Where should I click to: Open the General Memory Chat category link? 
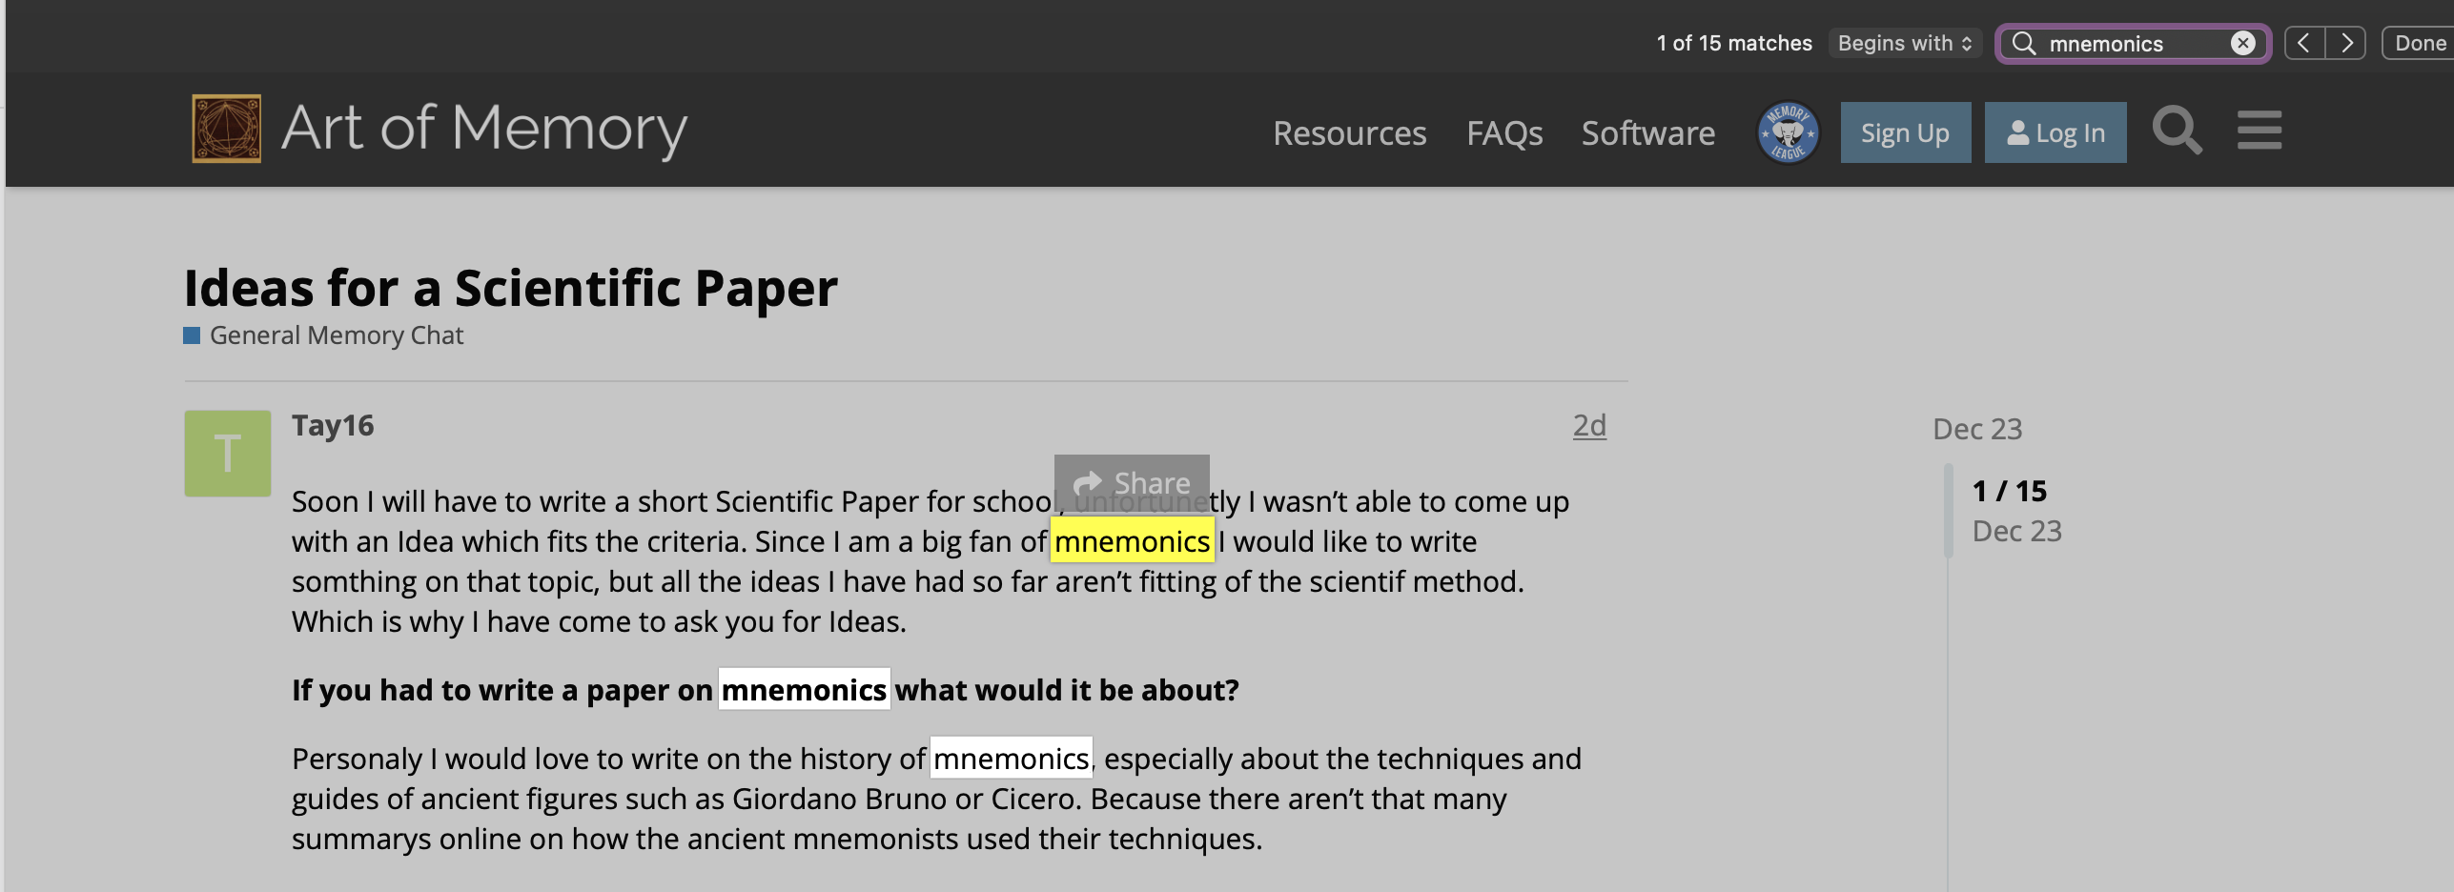click(336, 335)
